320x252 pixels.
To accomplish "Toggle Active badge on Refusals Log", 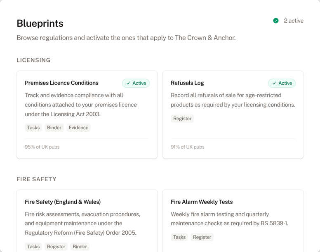I will point(282,83).
